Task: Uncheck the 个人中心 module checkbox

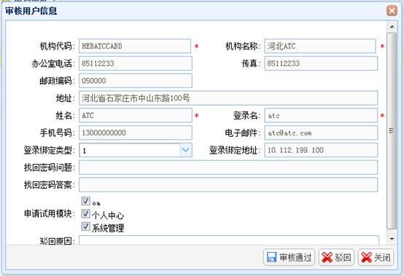Action: click(x=85, y=213)
